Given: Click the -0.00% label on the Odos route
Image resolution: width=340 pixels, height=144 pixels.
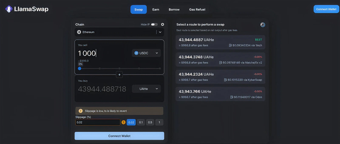Looking at the screenshot, I should coord(258,91).
